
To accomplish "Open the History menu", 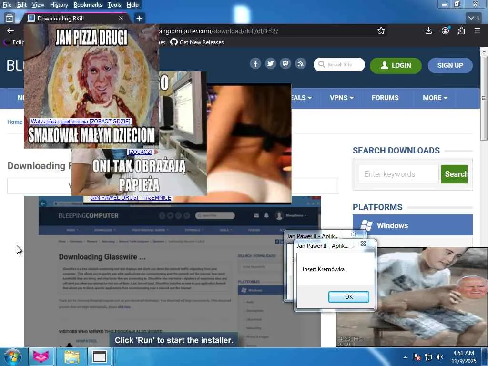I will [59, 5].
